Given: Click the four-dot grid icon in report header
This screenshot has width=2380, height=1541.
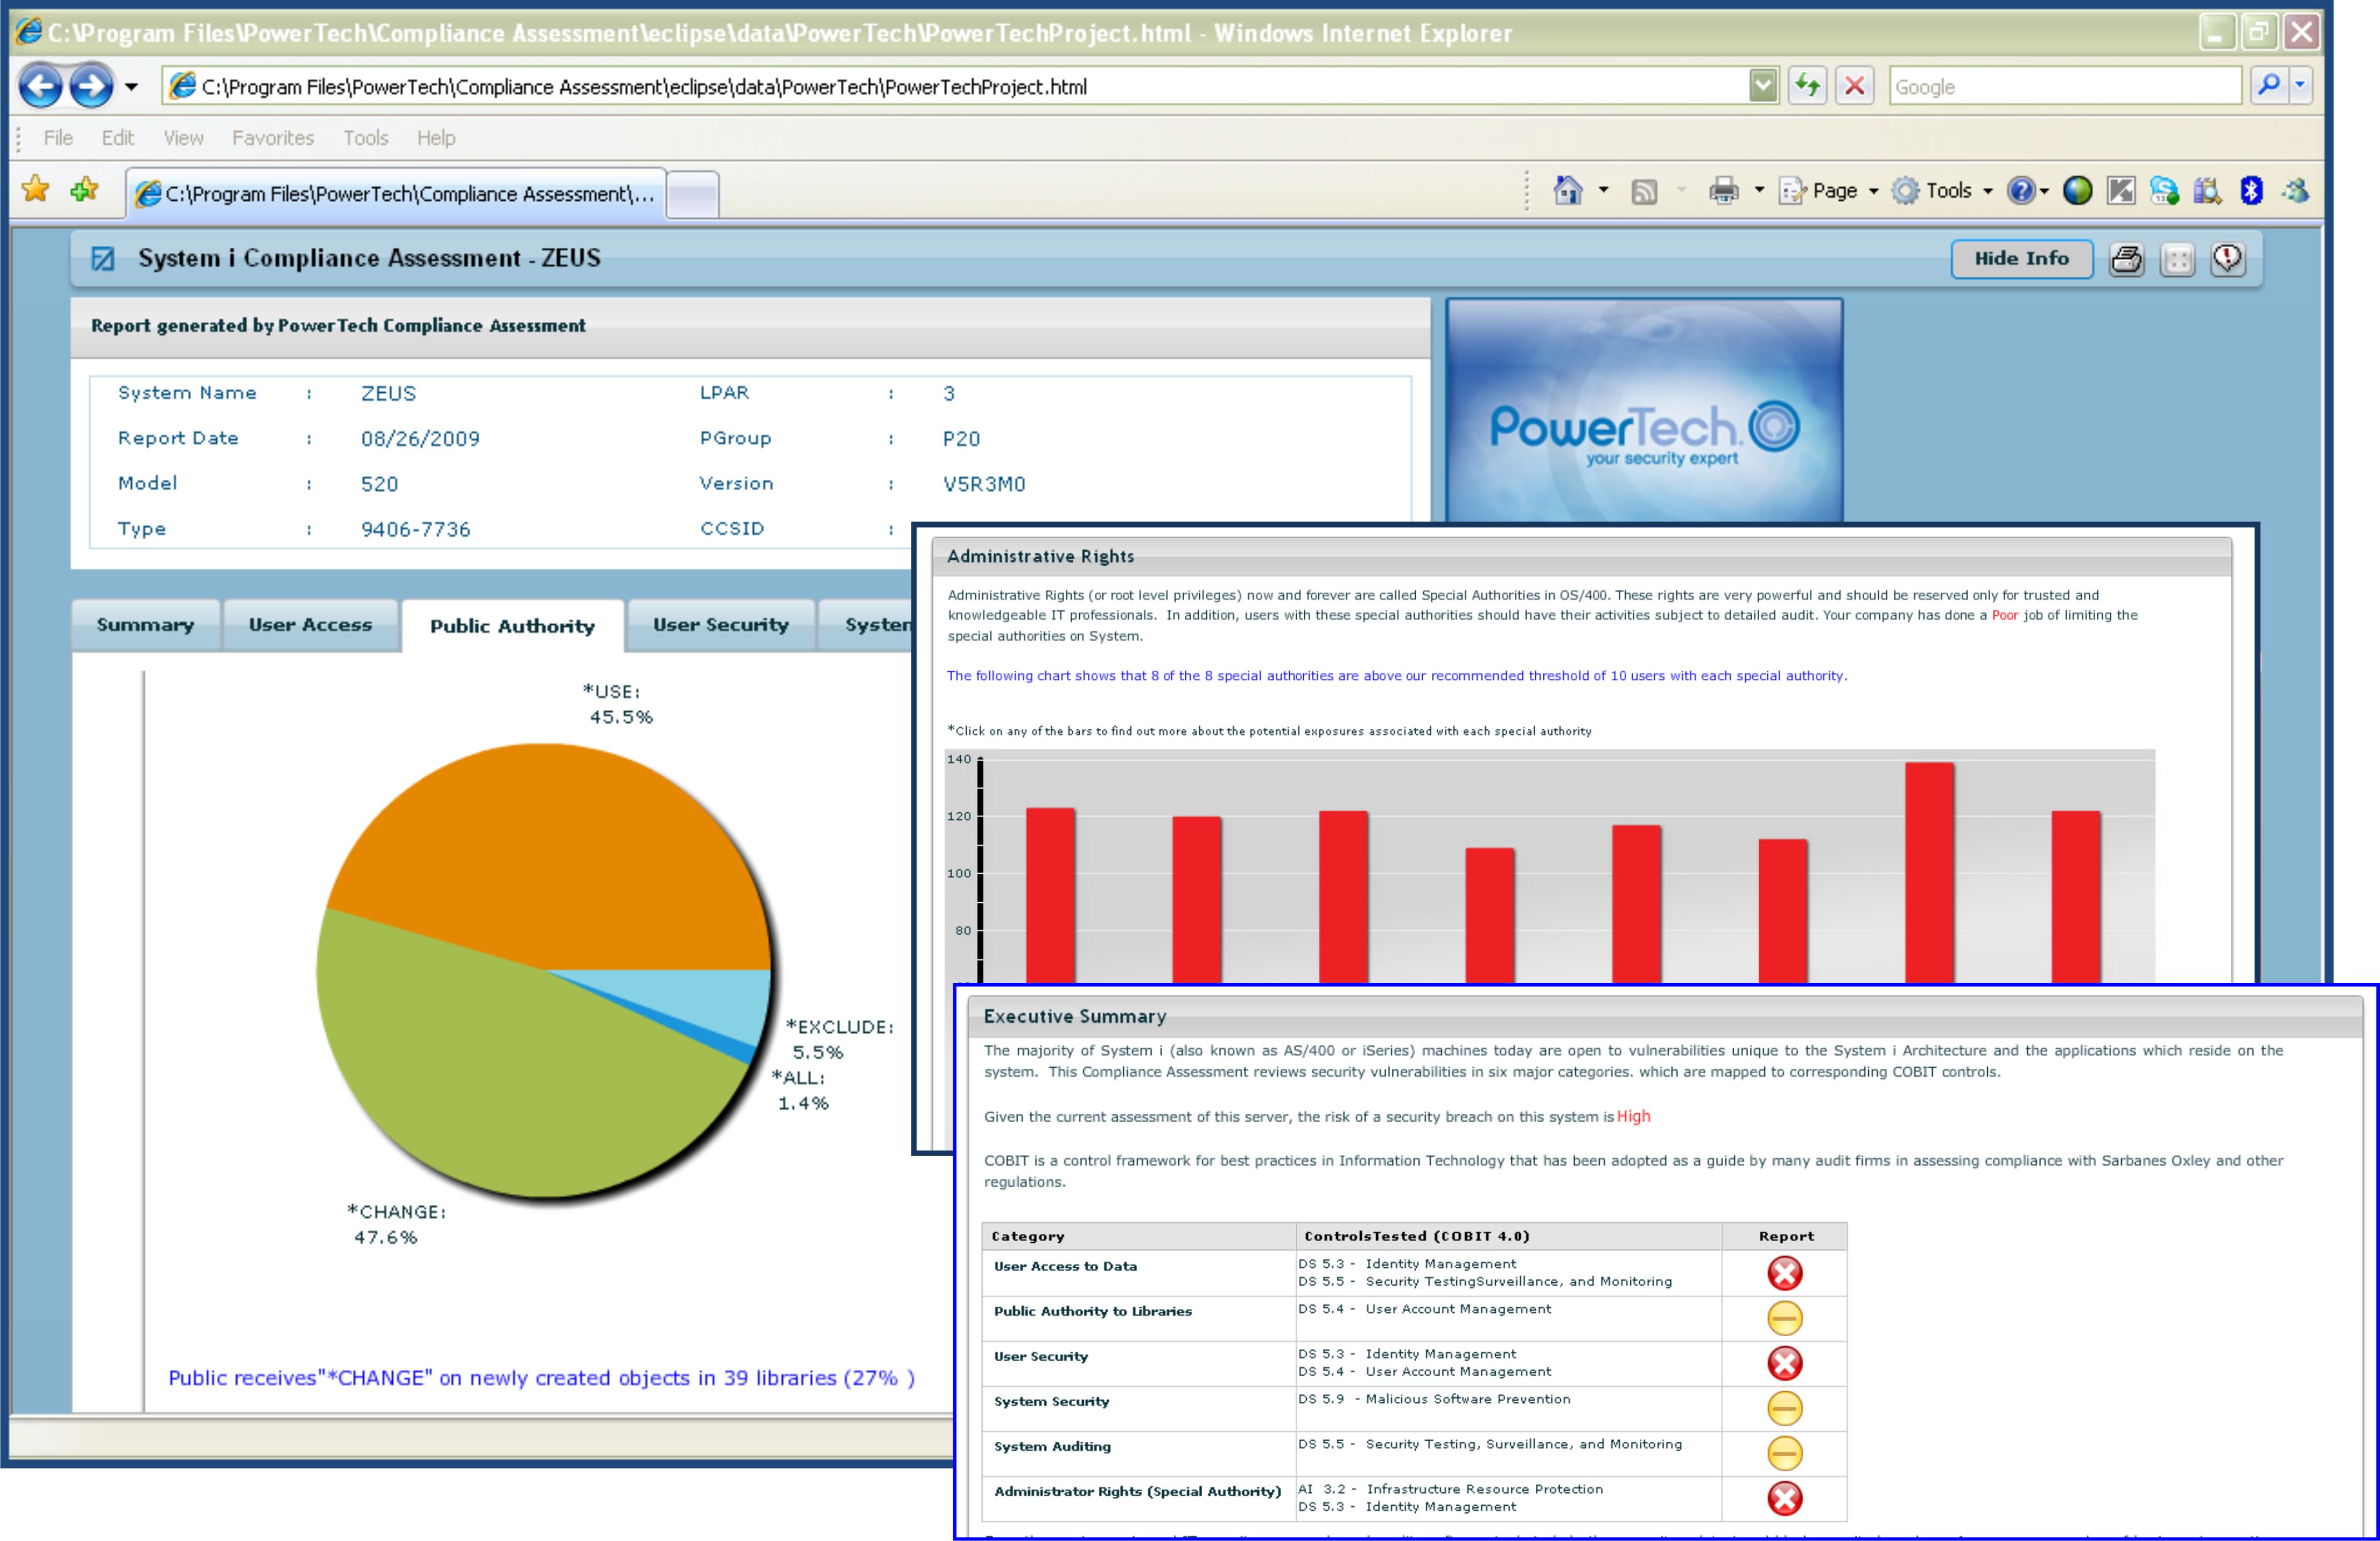Looking at the screenshot, I should pos(2177,259).
